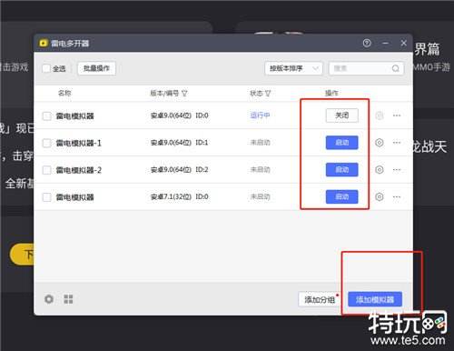Click the LDMultiPlayer logo icon in title bar
The image size is (454, 351).
tap(44, 43)
